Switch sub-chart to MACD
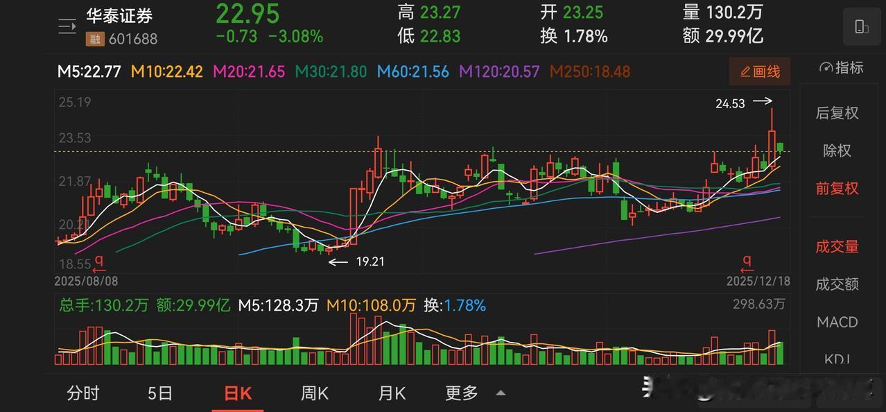Image resolution: width=886 pixels, height=412 pixels. coord(837,322)
